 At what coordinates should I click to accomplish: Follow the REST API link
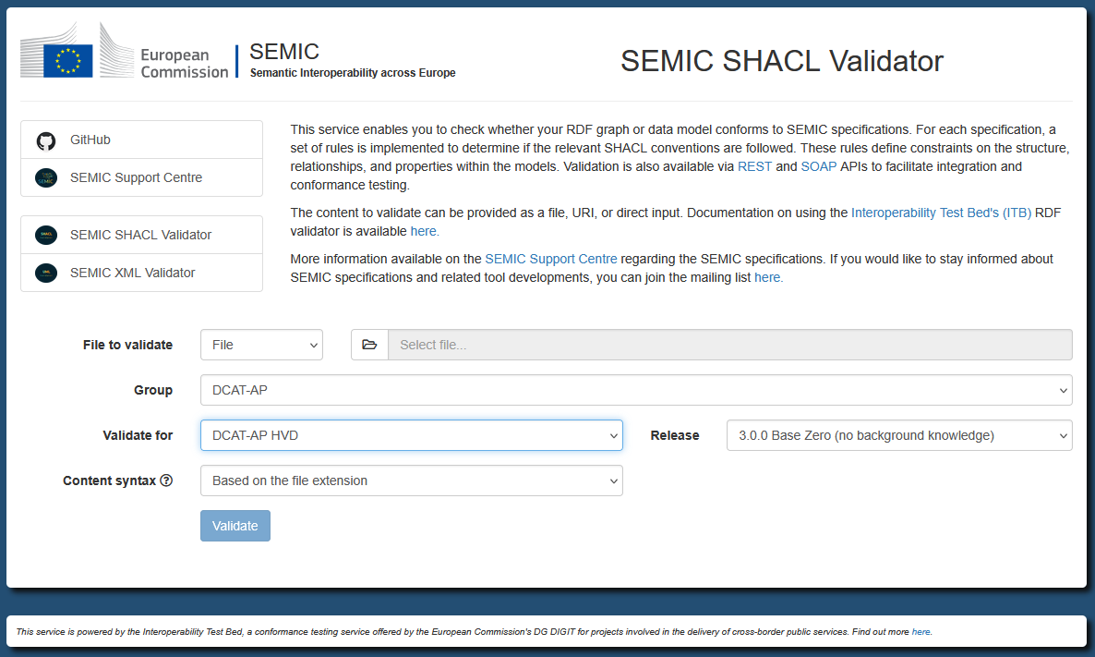tap(755, 166)
